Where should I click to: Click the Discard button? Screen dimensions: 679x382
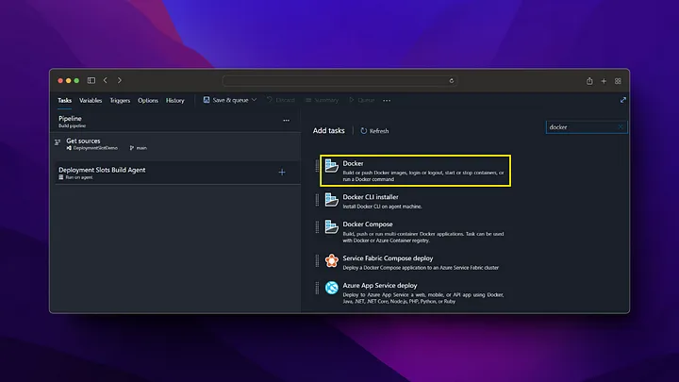pyautogui.click(x=281, y=100)
